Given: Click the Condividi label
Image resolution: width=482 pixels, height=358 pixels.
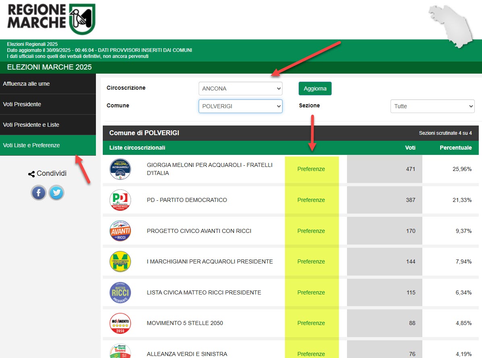Looking at the screenshot, I should click(52, 173).
